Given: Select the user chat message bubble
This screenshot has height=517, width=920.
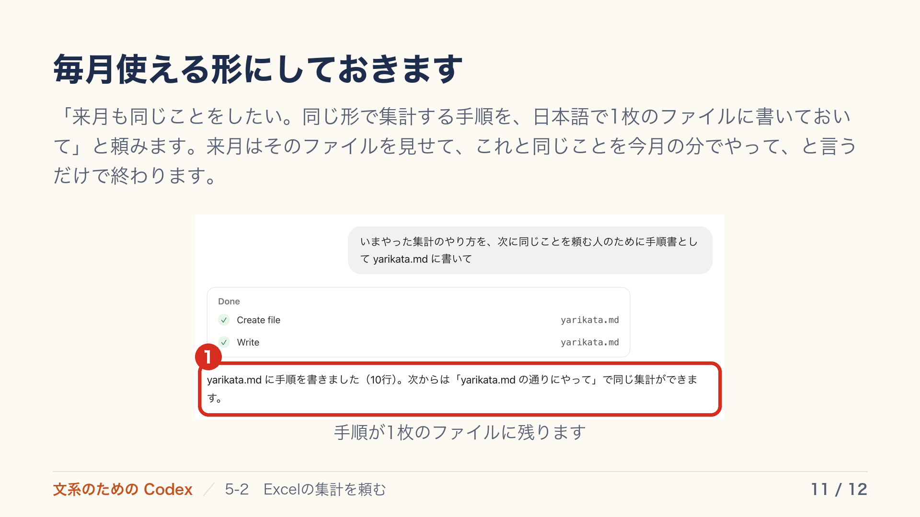Looking at the screenshot, I should click(x=530, y=250).
